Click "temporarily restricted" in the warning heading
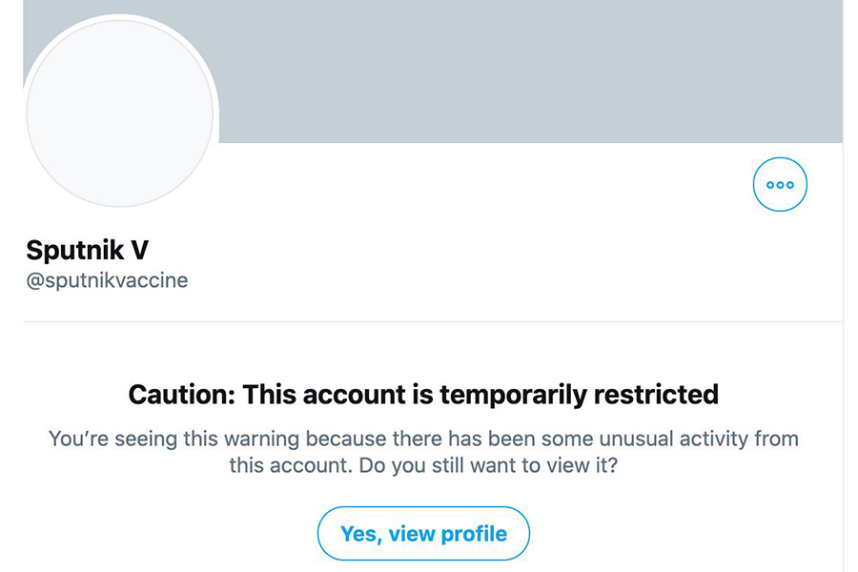 tap(579, 394)
